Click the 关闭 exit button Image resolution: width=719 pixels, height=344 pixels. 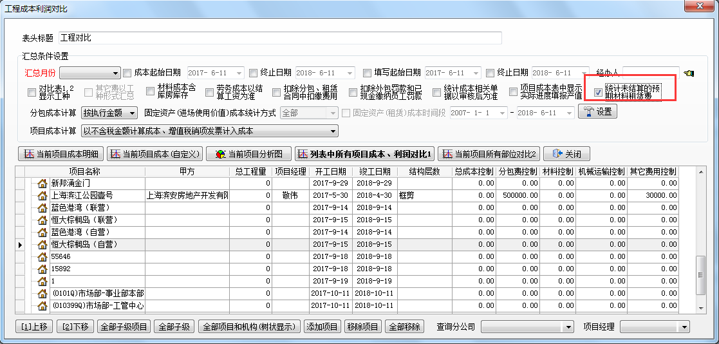pos(566,155)
